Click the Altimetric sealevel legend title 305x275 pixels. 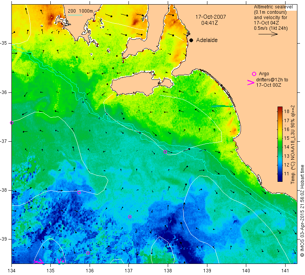(x=273, y=7)
